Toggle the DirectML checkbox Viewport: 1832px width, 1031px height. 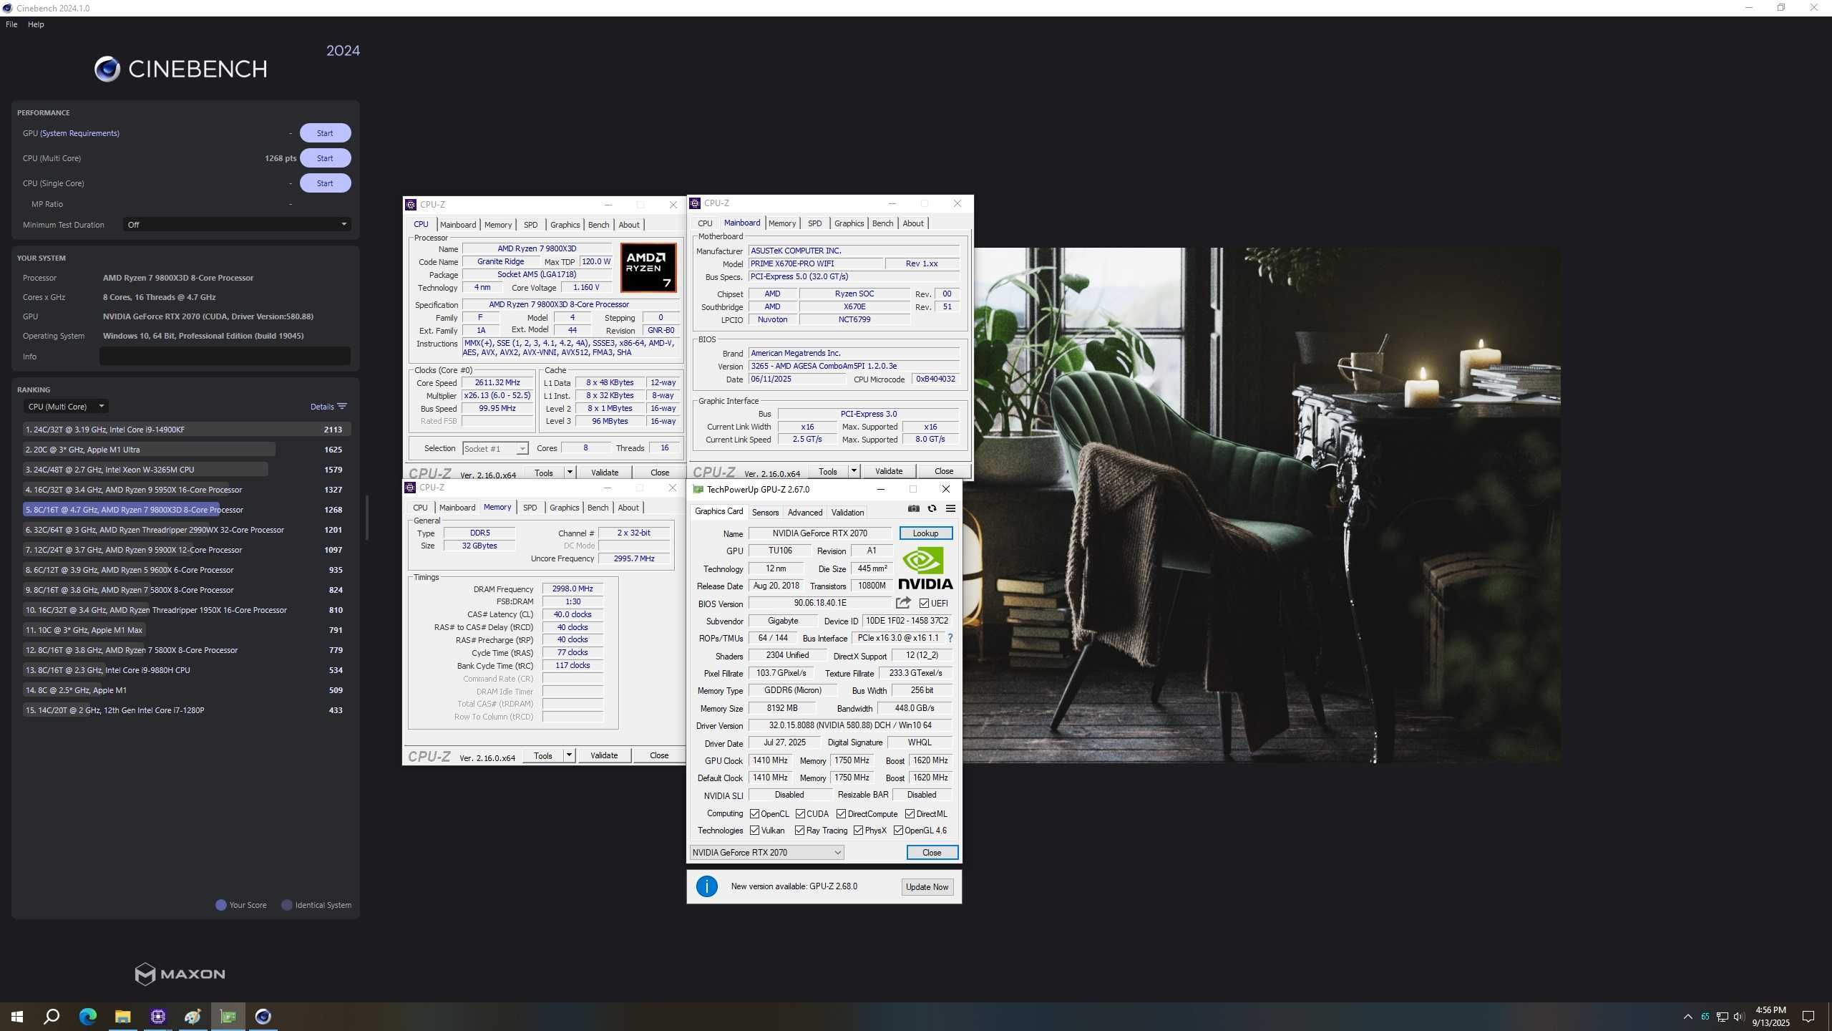(x=910, y=813)
